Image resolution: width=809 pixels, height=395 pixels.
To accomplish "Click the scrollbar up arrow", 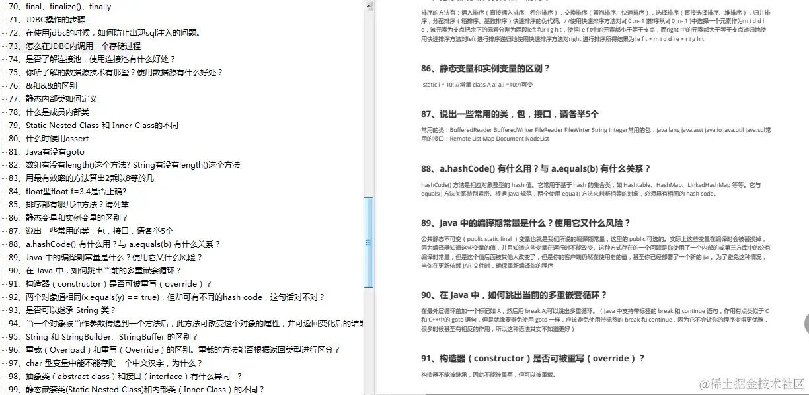I will [370, 7].
